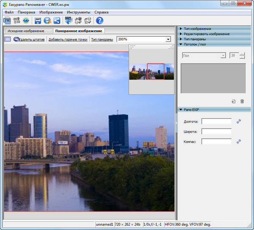This screenshot has height=230, width=254.
Task: Switch to the Исходное изображение tab
Action: pyautogui.click(x=26, y=31)
